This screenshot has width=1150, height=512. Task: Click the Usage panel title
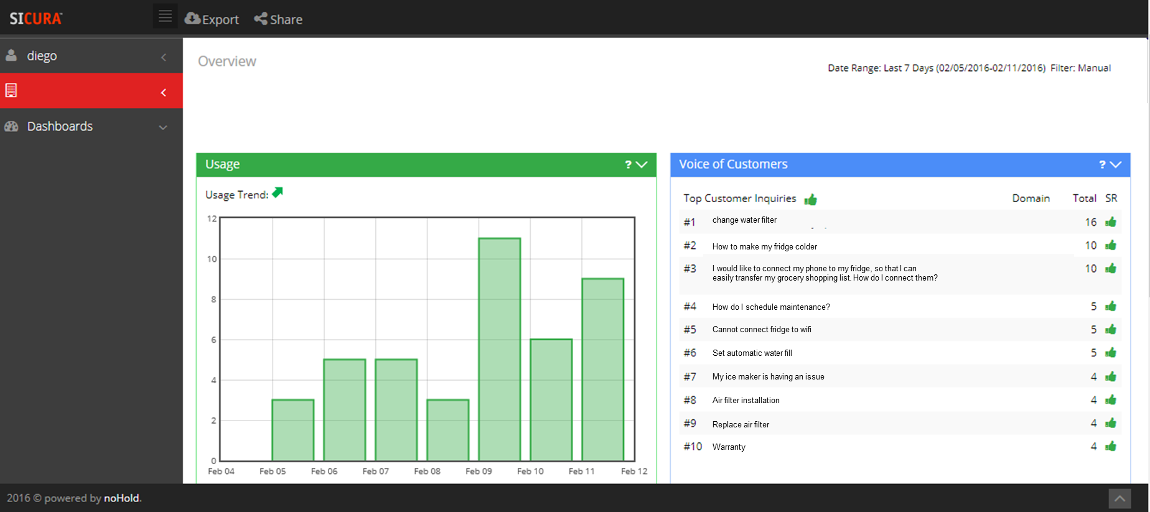click(222, 165)
